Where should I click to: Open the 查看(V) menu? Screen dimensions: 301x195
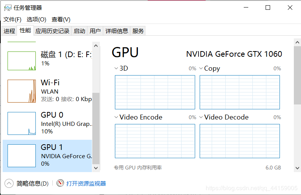(61, 20)
